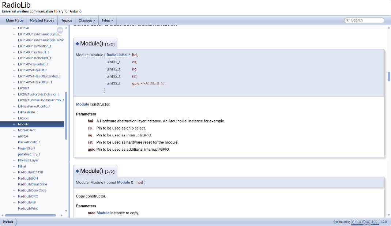391x226 pixels.
Task: Focus the Search input field
Action: tap(367, 20)
